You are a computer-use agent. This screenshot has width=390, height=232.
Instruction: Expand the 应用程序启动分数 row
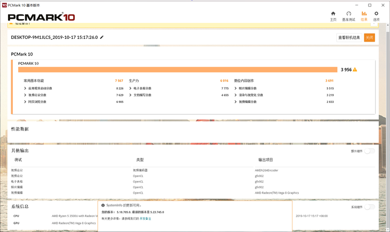click(25, 88)
